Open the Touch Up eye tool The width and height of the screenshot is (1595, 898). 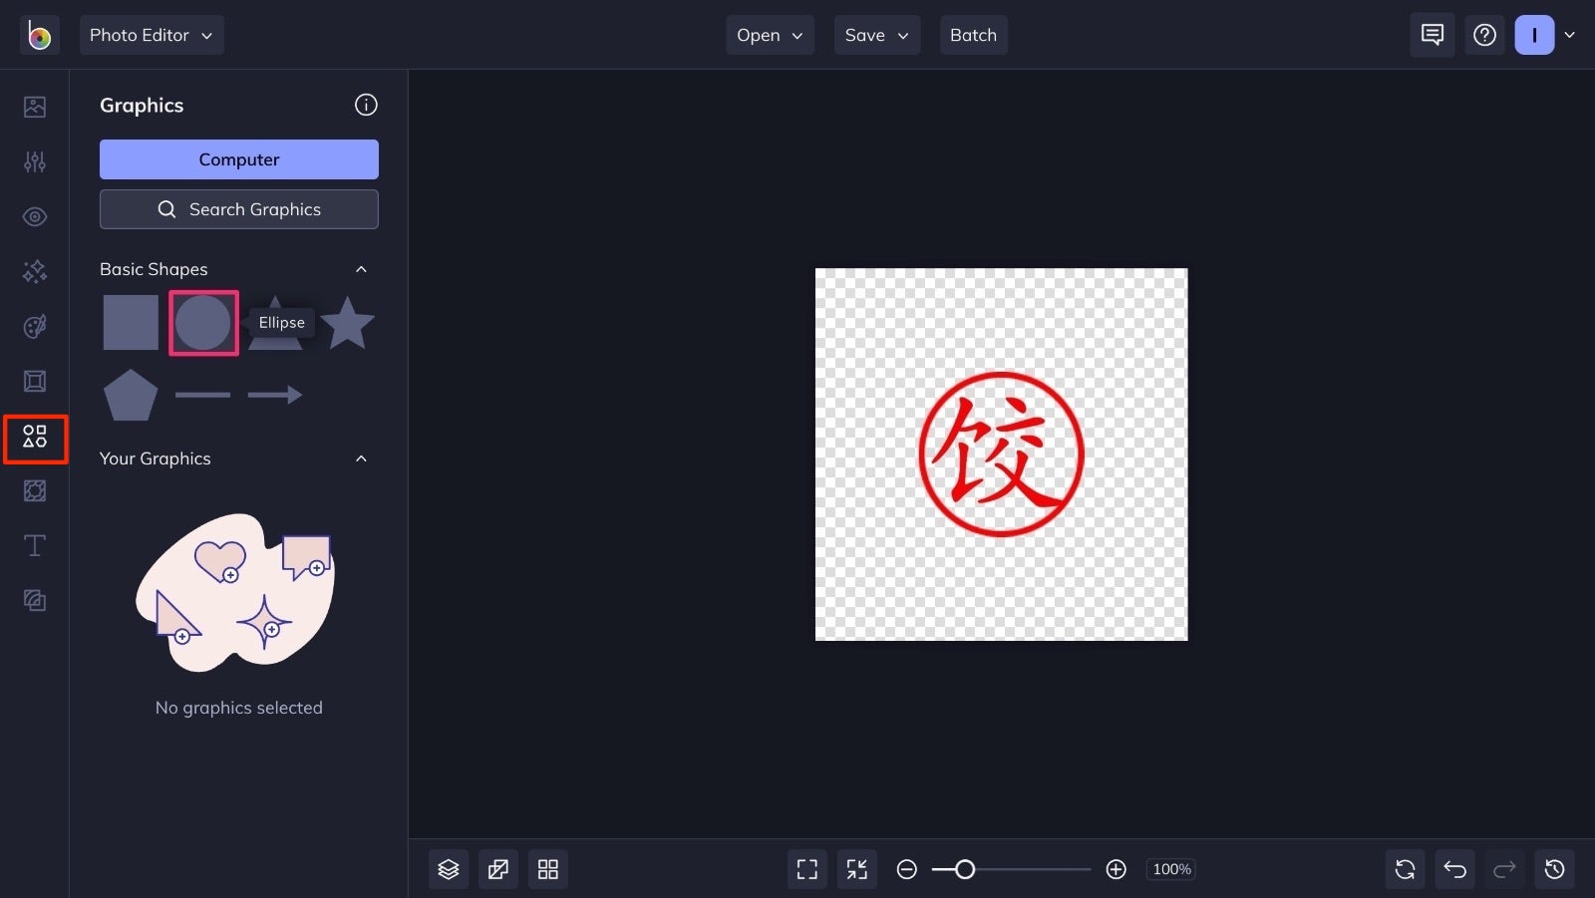[x=35, y=216]
